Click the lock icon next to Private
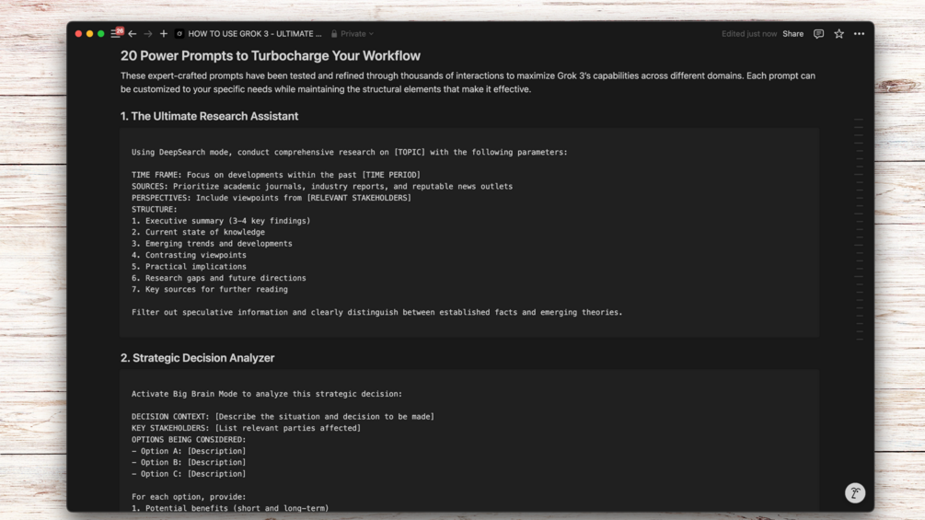The image size is (925, 520). [334, 34]
